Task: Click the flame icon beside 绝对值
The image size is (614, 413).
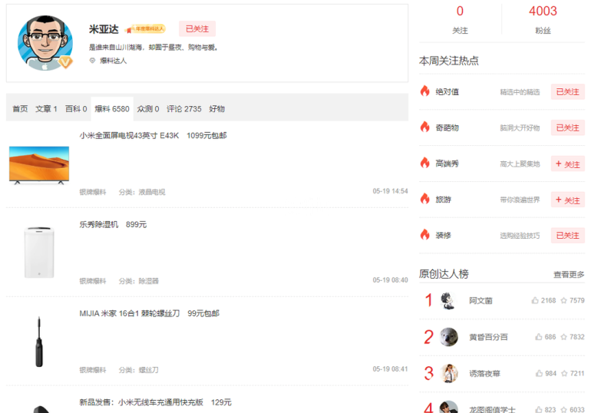Action: [x=424, y=91]
